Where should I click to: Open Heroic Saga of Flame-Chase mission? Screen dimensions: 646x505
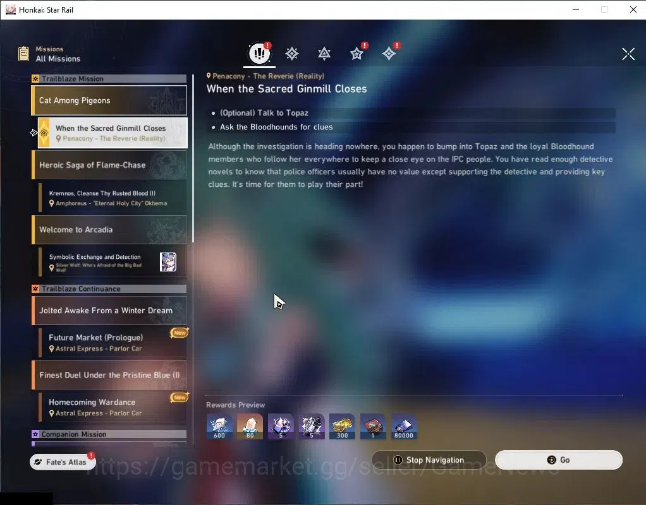coord(109,165)
